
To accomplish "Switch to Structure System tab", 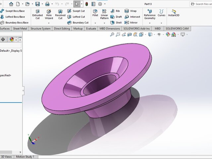I will point(40,29).
